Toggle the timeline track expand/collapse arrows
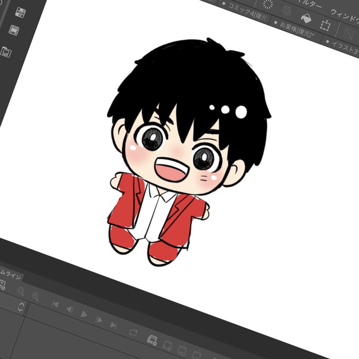The height and width of the screenshot is (359, 359). pyautogui.click(x=21, y=307)
